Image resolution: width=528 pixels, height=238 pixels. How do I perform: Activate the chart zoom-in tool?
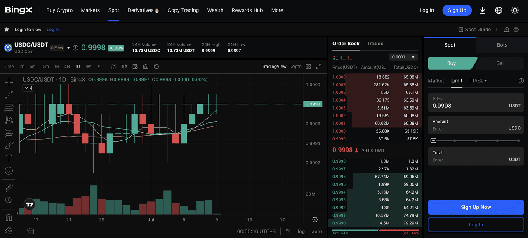click(9, 200)
